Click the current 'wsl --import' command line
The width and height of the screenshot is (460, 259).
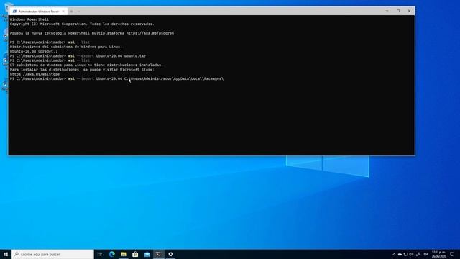116,78
